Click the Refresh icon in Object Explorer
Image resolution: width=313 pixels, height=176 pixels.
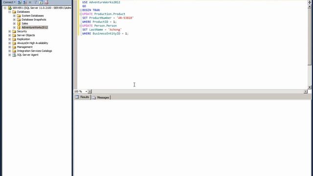click(x=41, y=2)
